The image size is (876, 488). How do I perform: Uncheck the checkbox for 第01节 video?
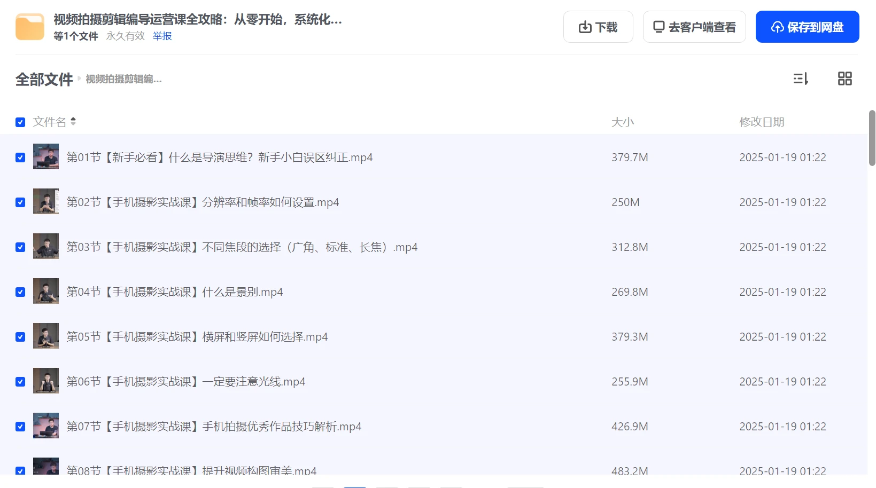coord(20,158)
